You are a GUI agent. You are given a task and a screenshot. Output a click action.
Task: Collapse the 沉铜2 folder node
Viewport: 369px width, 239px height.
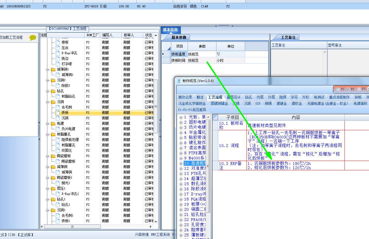click(x=48, y=80)
